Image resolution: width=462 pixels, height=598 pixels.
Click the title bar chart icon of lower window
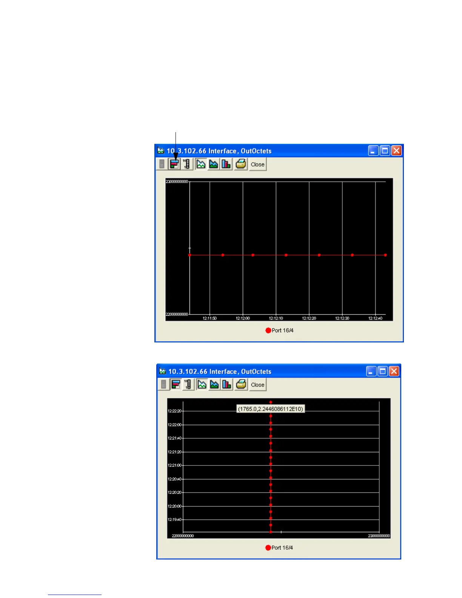162,371
